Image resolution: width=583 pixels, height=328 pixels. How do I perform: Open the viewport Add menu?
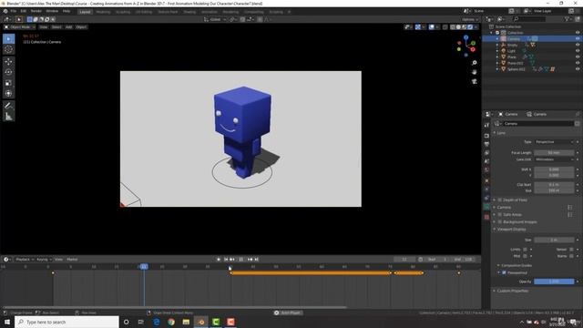coord(69,27)
